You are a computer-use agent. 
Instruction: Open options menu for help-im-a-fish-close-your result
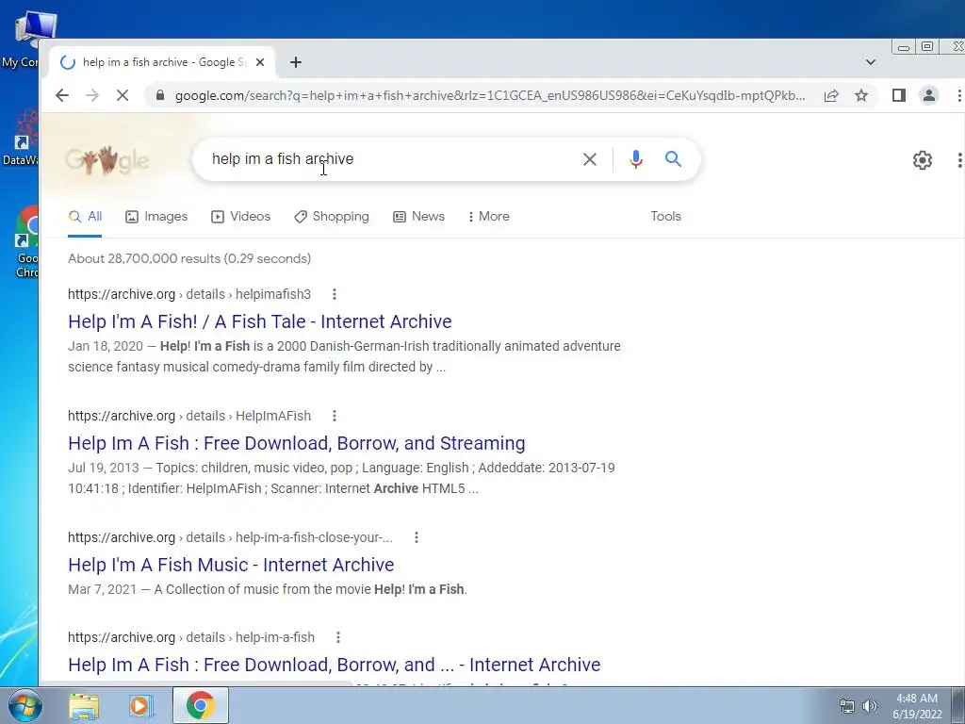click(x=416, y=537)
